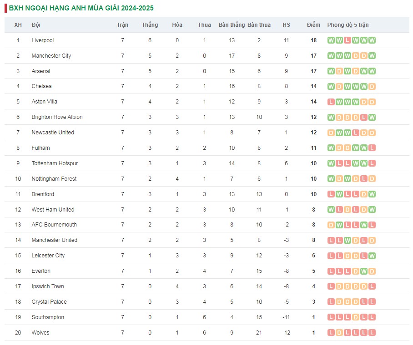
Task: Click the Chelsea team name
Action: (x=41, y=86)
